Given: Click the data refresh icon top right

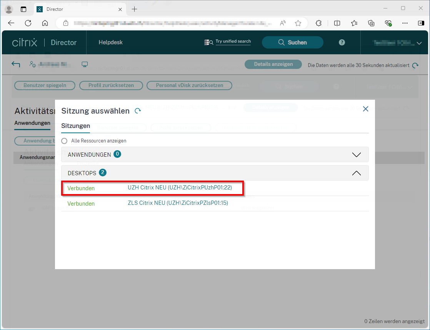Looking at the screenshot, I should 415,65.
